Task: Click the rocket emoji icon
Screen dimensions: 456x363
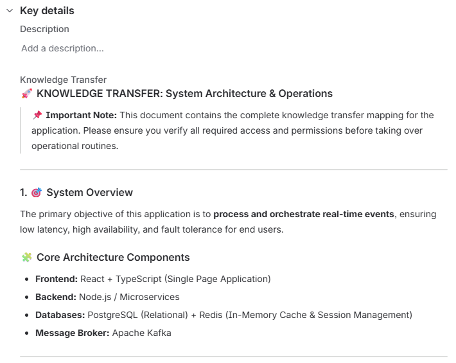Action: pyautogui.click(x=27, y=94)
